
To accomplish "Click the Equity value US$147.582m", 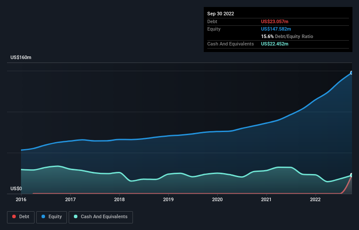I will tap(276, 29).
